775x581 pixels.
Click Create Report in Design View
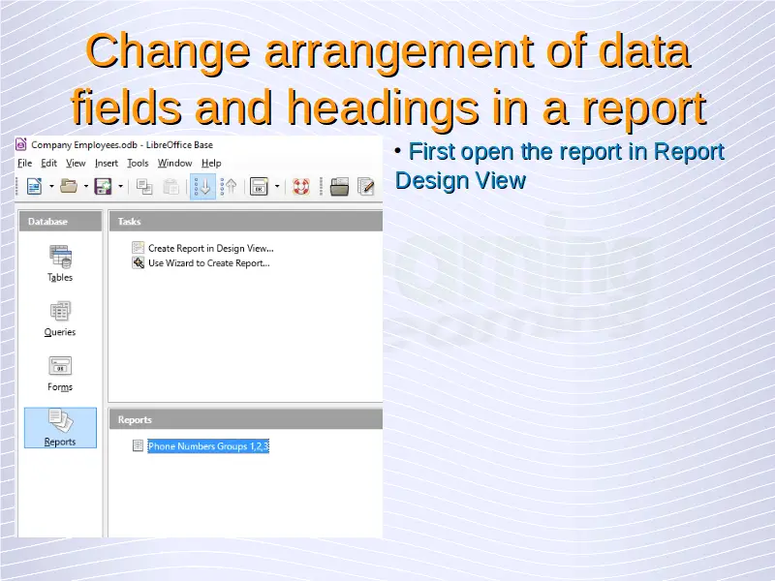210,248
